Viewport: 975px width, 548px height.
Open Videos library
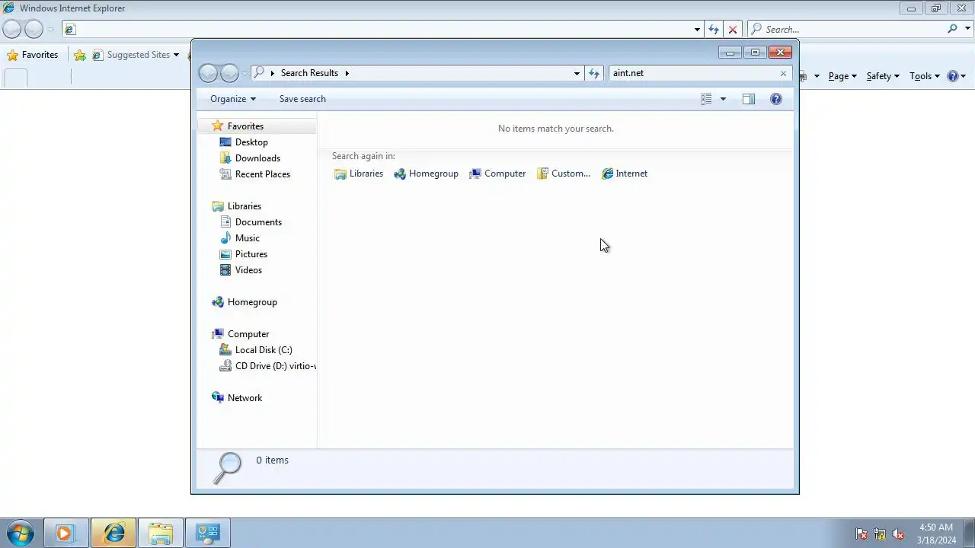248,270
